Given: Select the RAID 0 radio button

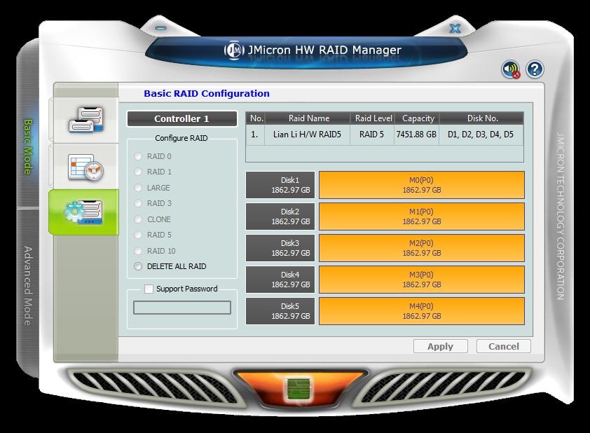Looking at the screenshot, I should pos(138,156).
